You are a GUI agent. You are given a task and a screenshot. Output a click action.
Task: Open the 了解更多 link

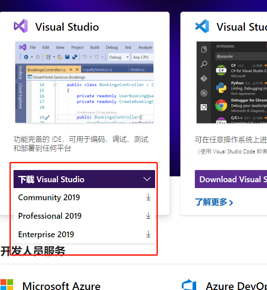click(x=214, y=202)
